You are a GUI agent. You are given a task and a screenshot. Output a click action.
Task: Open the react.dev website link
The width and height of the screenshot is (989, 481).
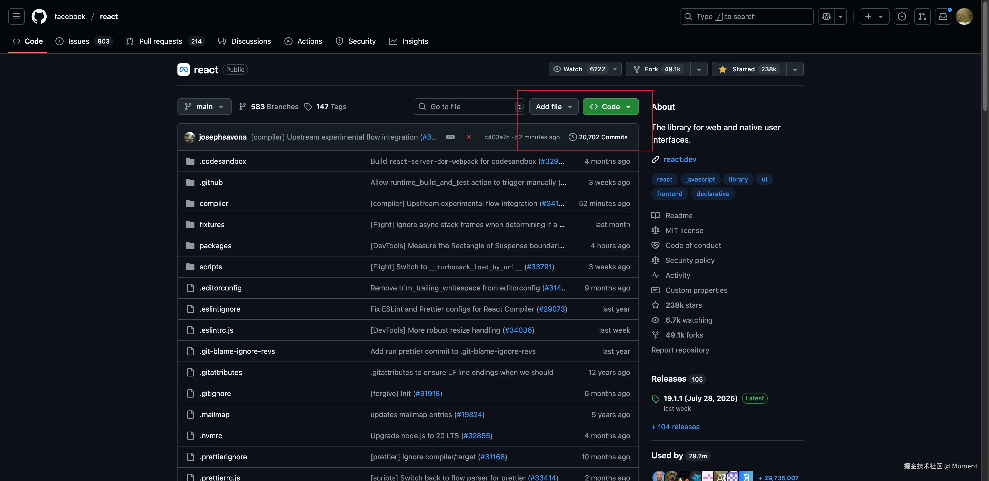click(x=680, y=159)
